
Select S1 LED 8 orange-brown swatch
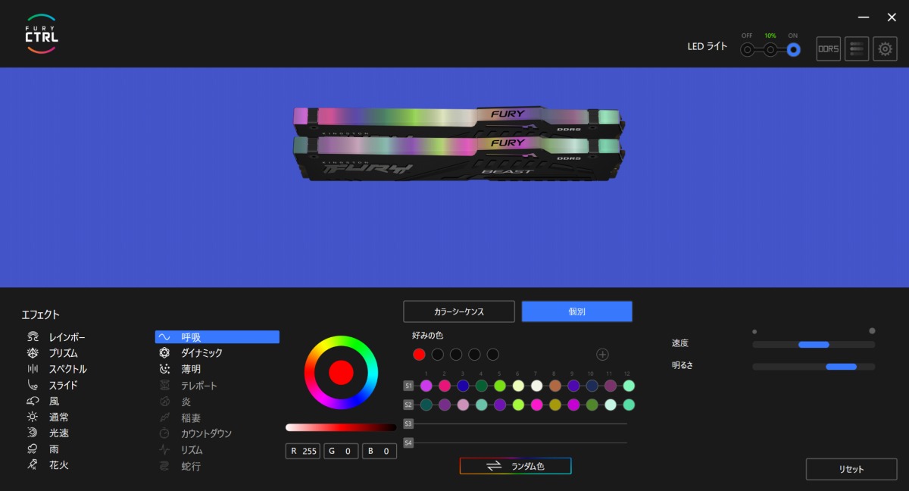[555, 386]
